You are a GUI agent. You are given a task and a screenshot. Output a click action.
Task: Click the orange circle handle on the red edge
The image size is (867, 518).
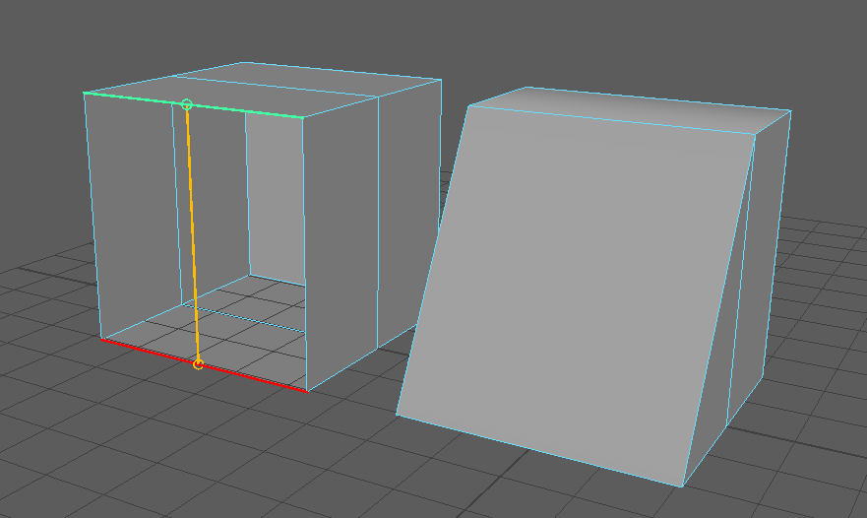[x=198, y=364]
